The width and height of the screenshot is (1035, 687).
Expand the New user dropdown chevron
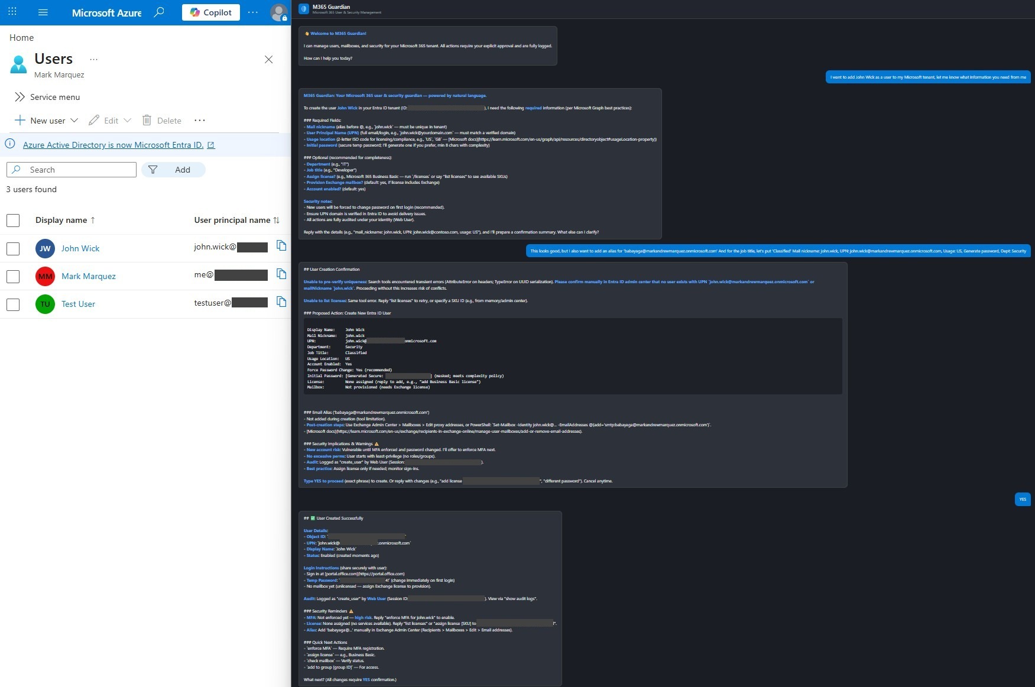tap(74, 120)
